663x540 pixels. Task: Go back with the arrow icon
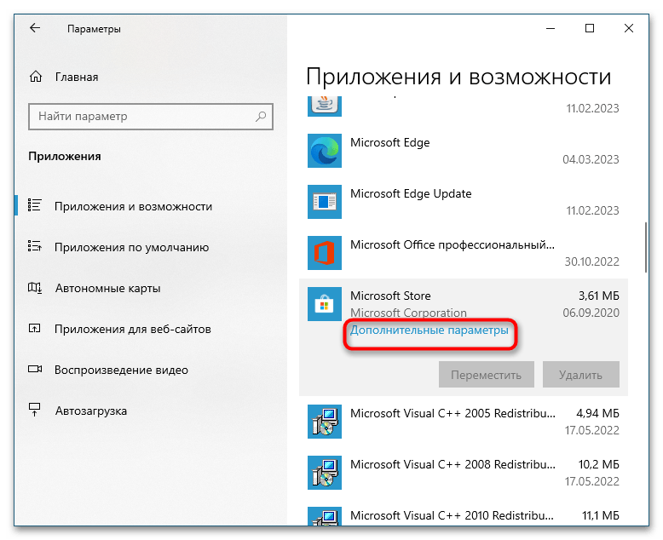click(x=35, y=28)
